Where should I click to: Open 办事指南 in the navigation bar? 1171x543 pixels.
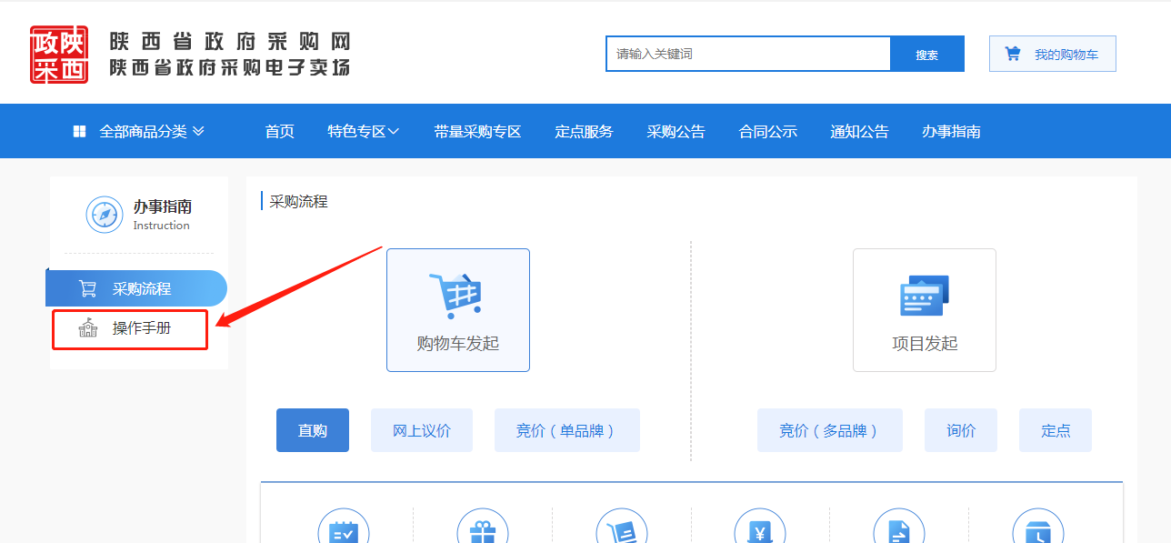[951, 131]
